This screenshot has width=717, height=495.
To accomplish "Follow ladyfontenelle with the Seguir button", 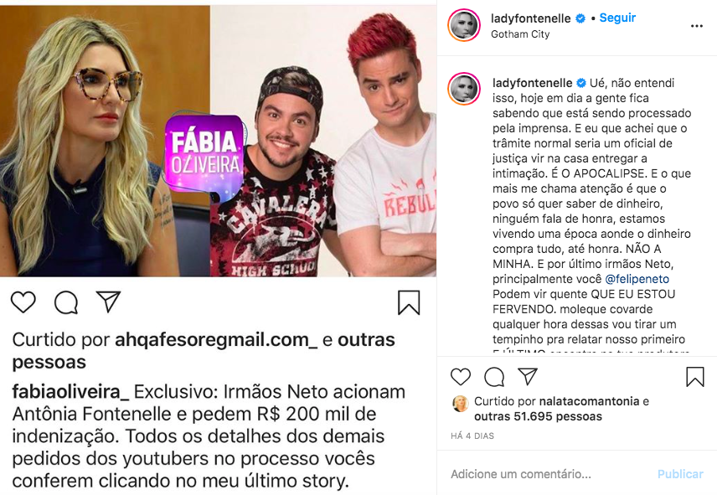I will point(617,18).
